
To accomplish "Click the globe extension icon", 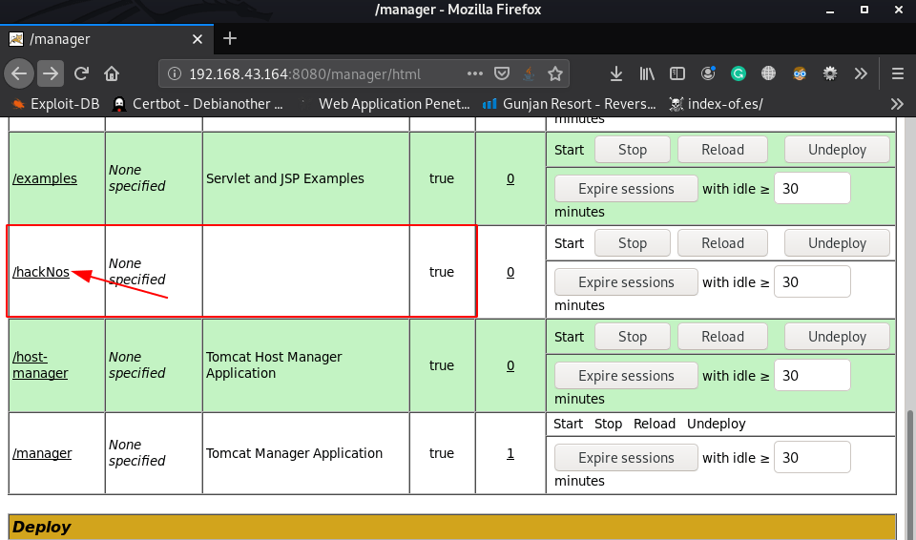I will [769, 73].
